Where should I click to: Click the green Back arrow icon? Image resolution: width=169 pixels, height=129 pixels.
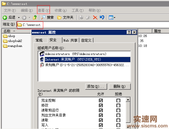5,17
